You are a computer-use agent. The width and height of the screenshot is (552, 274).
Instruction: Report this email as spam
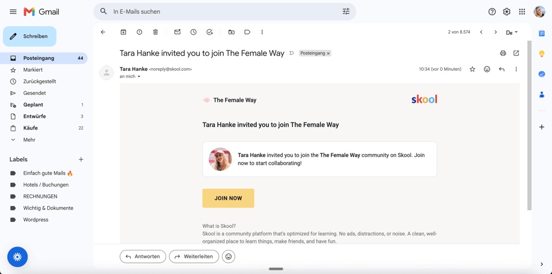pyautogui.click(x=139, y=32)
